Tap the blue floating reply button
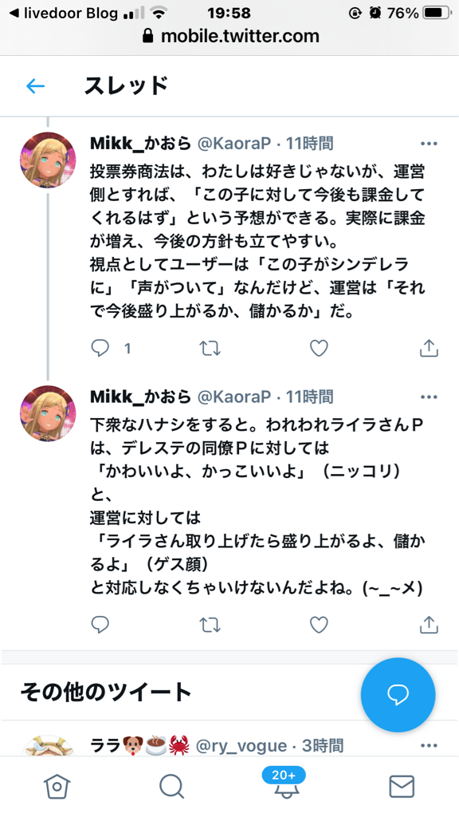 tap(398, 695)
